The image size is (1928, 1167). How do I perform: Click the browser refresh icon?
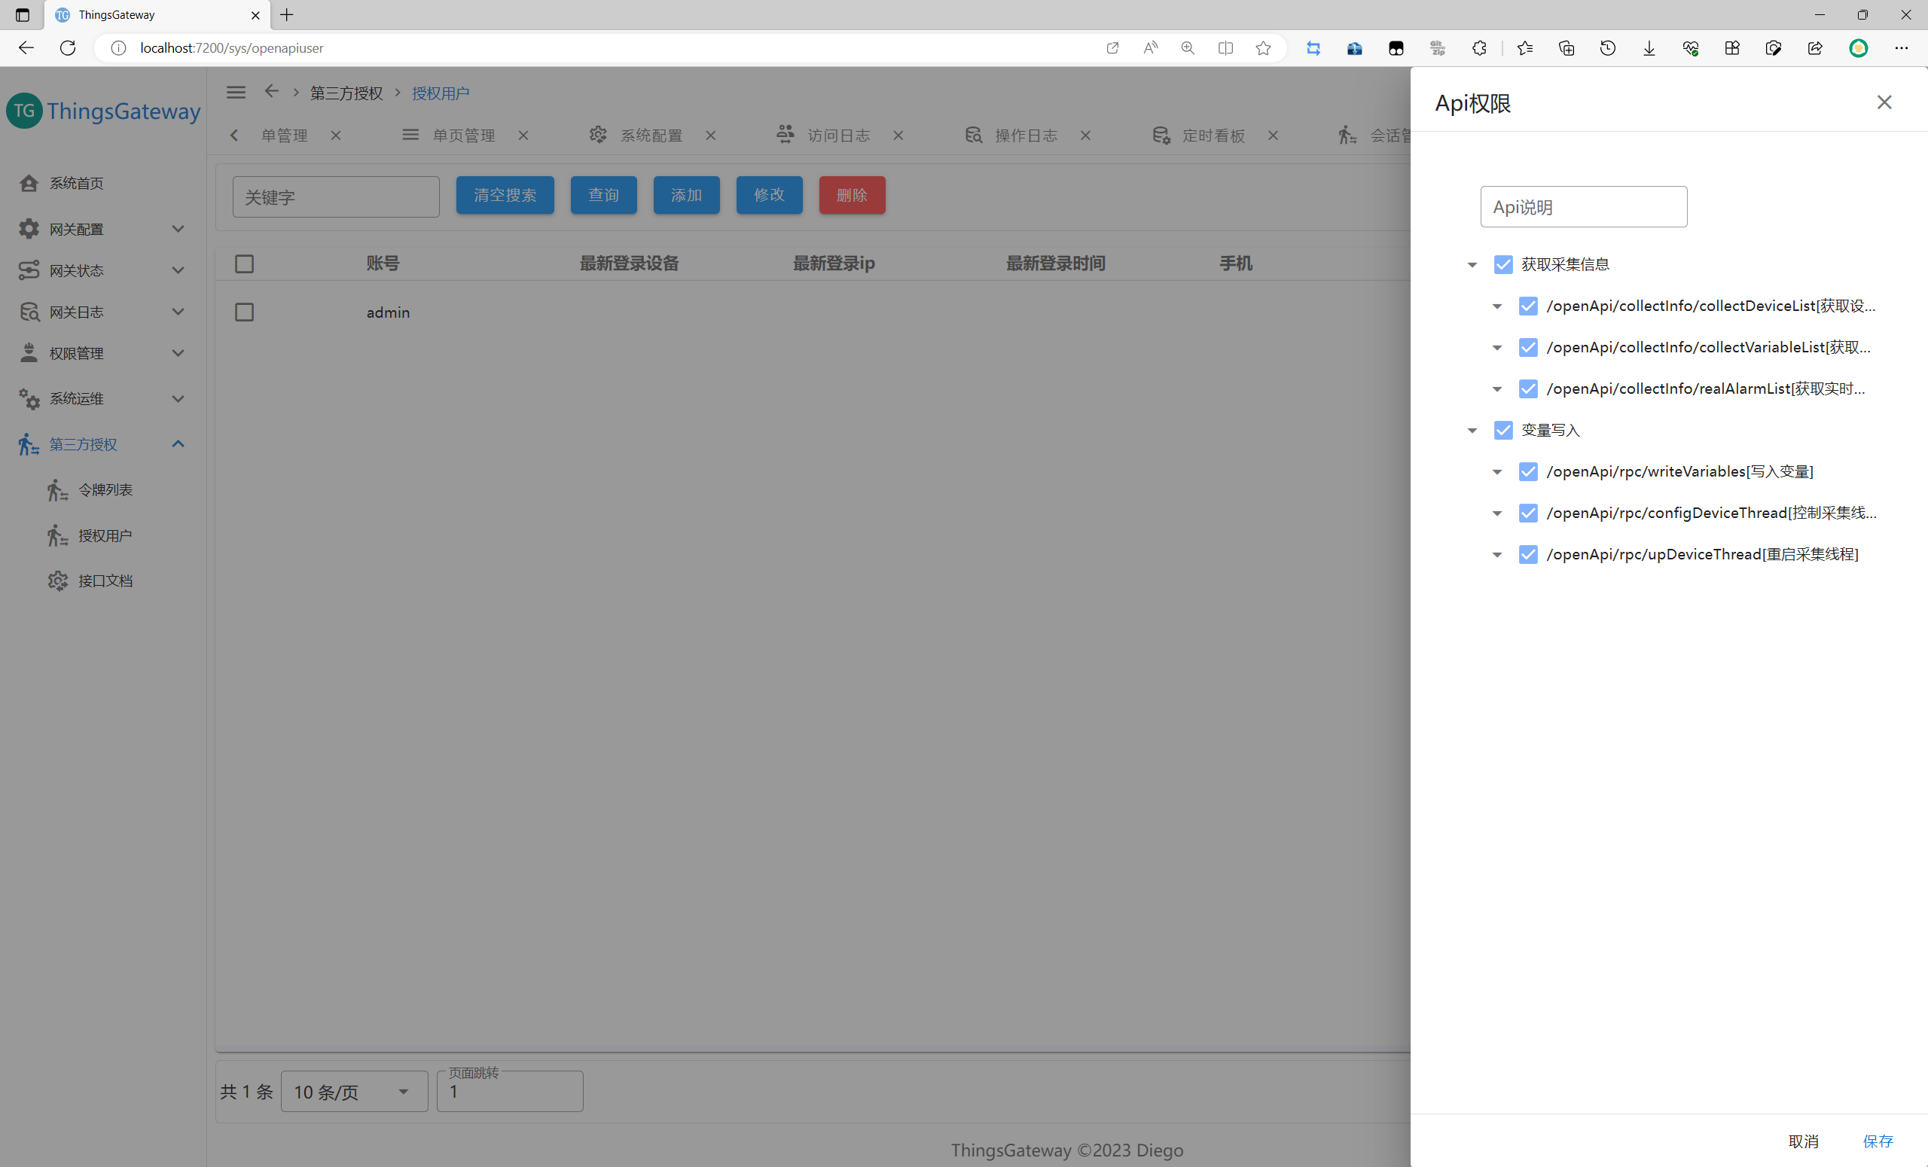pos(68,47)
